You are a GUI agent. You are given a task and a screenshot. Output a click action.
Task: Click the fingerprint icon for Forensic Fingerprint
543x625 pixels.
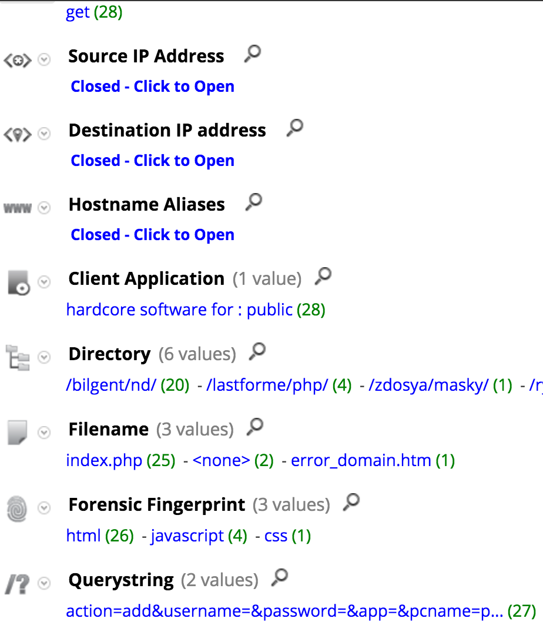tap(17, 507)
